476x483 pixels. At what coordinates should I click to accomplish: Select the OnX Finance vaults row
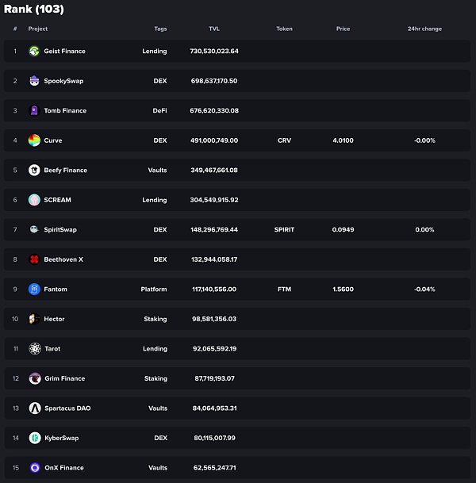[x=238, y=468]
